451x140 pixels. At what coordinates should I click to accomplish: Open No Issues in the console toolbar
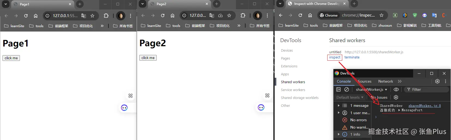tap(379, 97)
